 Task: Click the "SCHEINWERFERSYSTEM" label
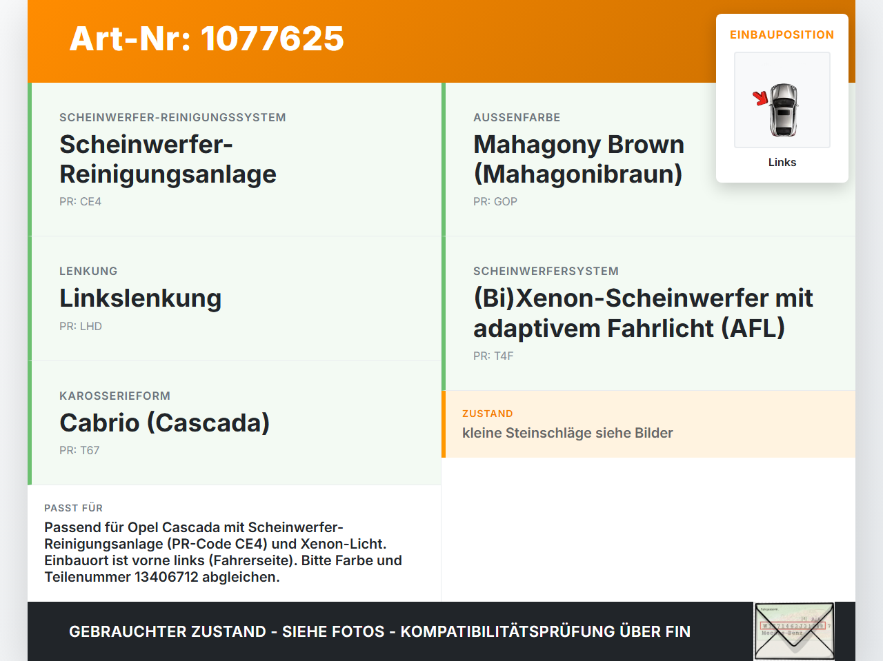546,271
